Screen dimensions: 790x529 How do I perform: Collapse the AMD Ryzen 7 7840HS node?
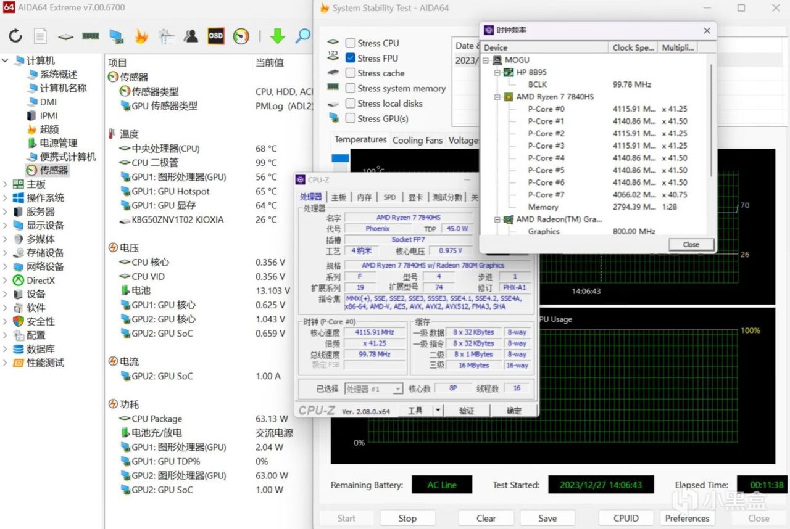click(x=497, y=97)
